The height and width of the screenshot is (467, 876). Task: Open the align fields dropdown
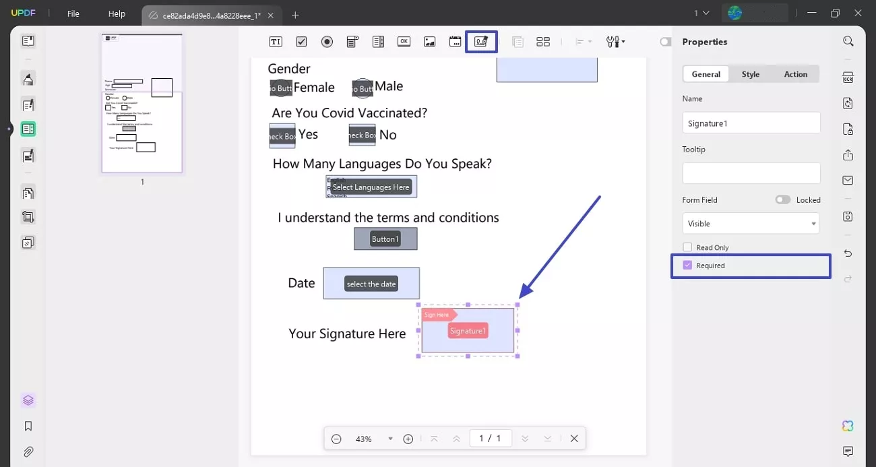point(584,42)
